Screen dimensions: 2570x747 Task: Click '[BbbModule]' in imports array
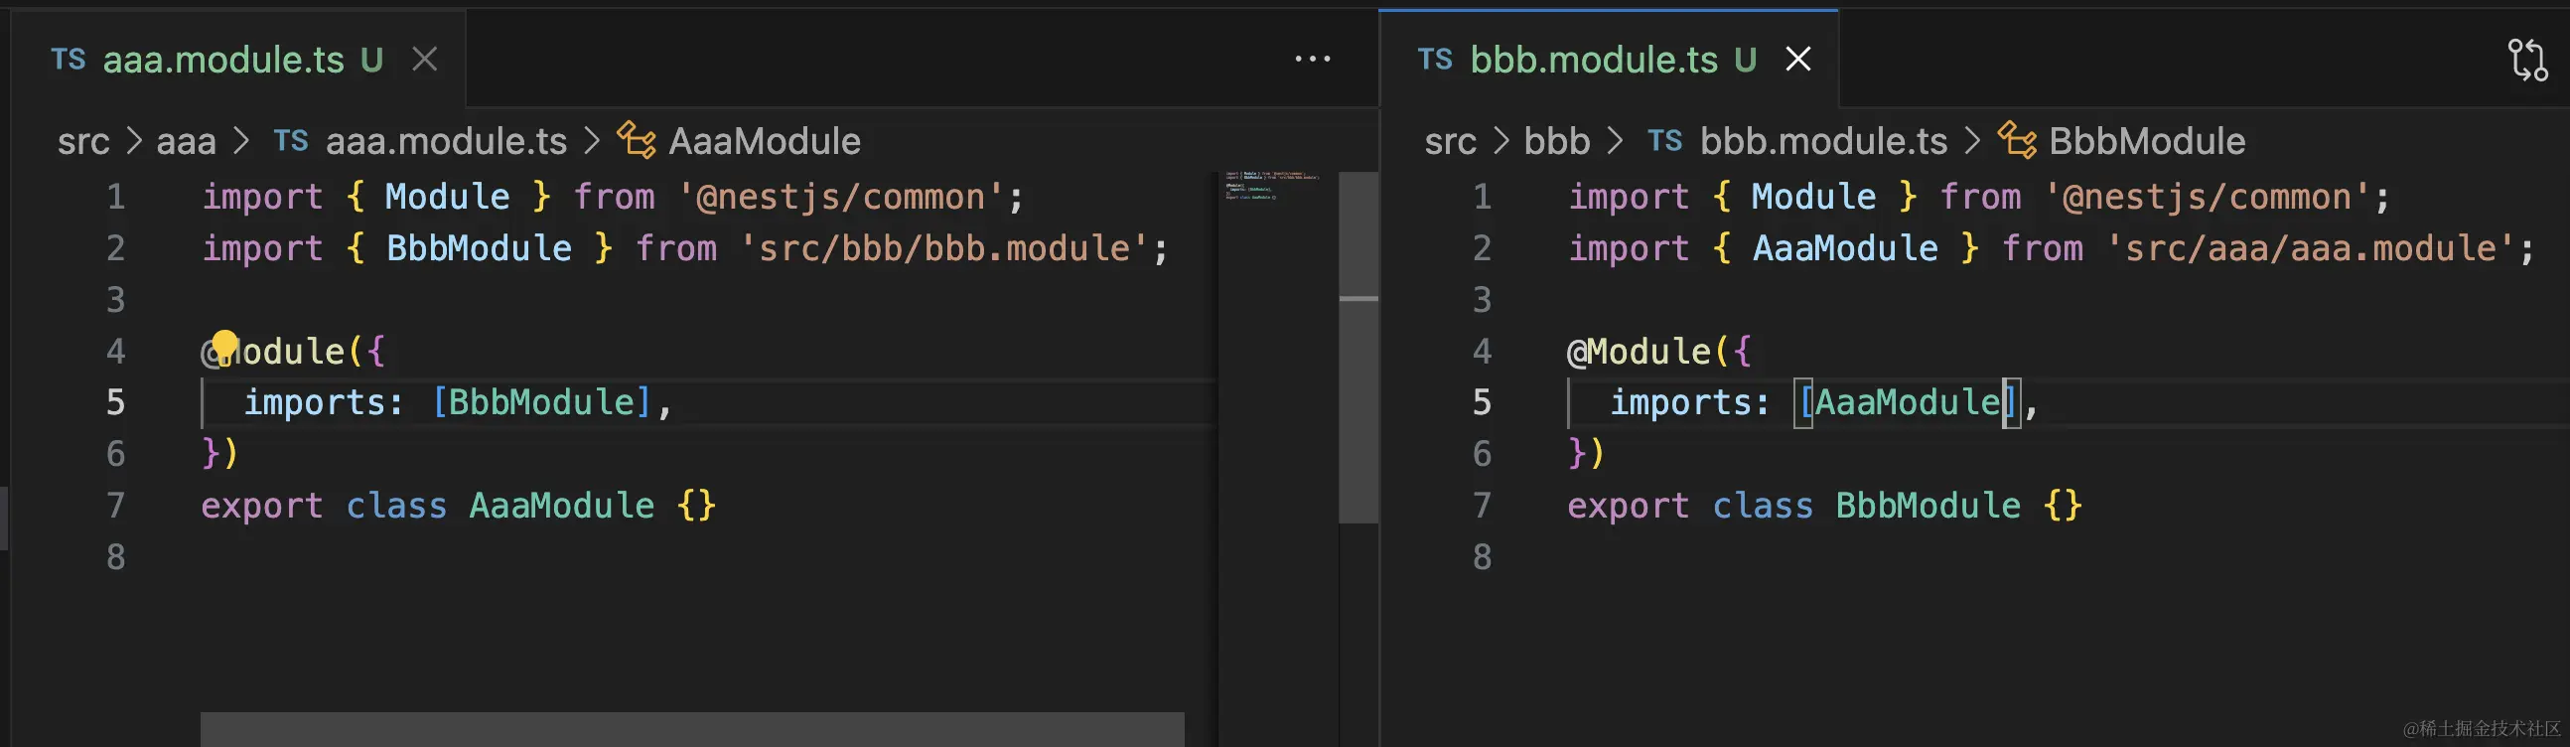(x=542, y=402)
